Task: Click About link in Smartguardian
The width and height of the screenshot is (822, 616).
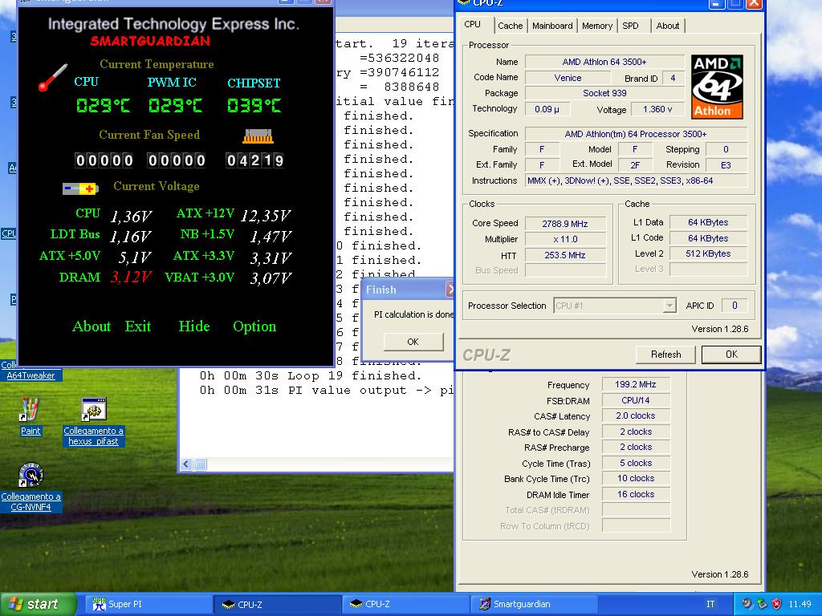Action: 92,326
